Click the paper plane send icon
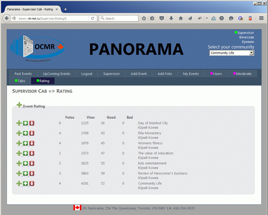 tap(190, 18)
